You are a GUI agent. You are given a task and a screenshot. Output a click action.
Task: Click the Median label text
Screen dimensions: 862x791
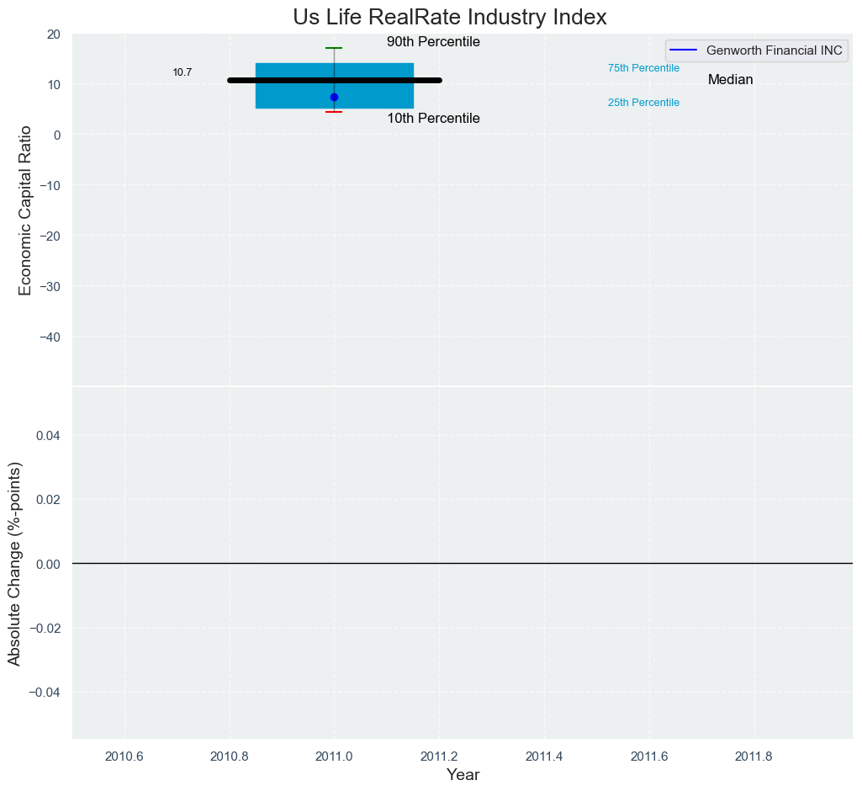(x=730, y=80)
